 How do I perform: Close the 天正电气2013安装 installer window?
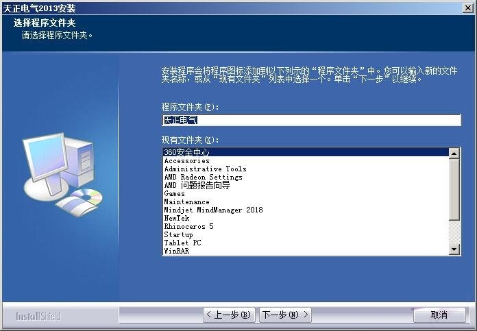pos(468,8)
